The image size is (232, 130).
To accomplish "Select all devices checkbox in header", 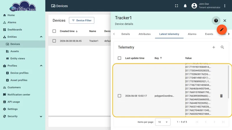I will (54, 31).
